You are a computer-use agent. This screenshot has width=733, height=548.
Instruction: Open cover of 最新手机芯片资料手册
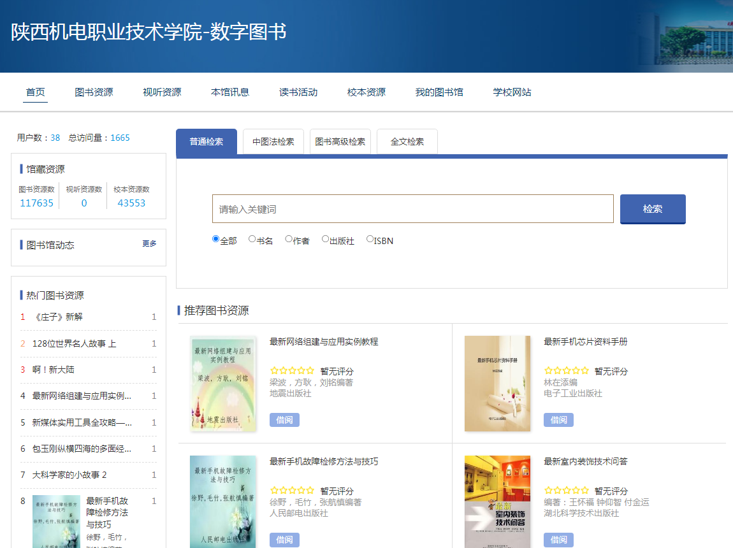(x=497, y=384)
